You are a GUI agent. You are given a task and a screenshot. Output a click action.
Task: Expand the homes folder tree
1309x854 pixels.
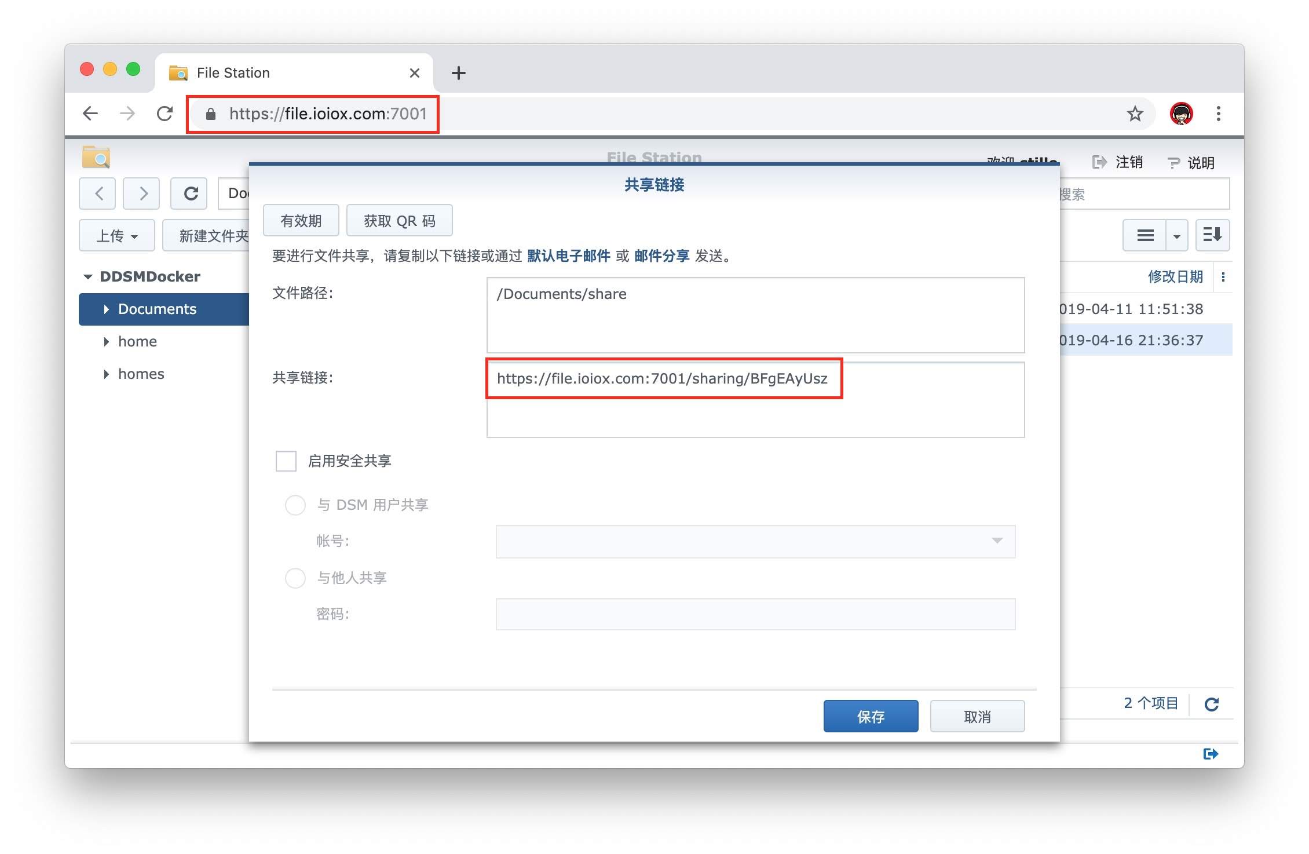[107, 374]
